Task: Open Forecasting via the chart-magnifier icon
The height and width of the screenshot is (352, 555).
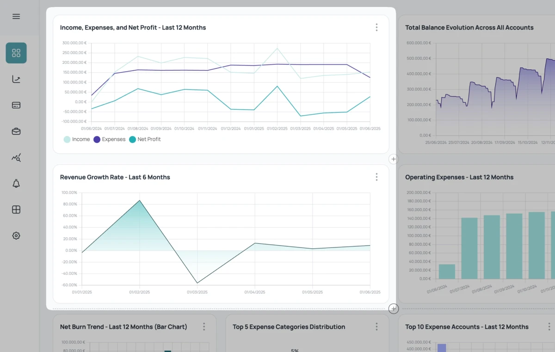Action: tap(16, 157)
